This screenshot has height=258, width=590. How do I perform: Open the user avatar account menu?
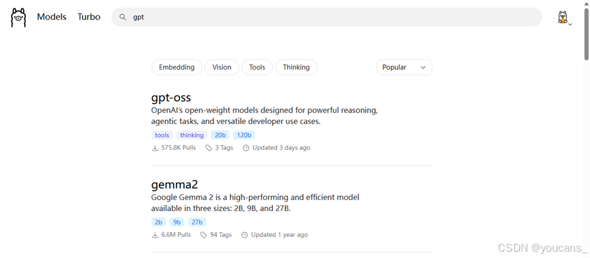563,18
